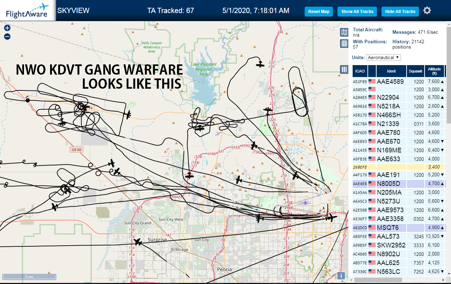Image resolution: width=451 pixels, height=284 pixels.
Task: Select ident N8005D in the table
Action: (x=389, y=184)
